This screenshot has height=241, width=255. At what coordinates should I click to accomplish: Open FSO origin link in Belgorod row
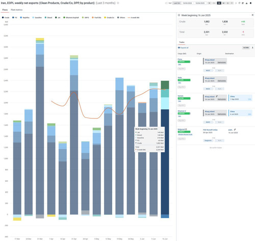coord(210,130)
